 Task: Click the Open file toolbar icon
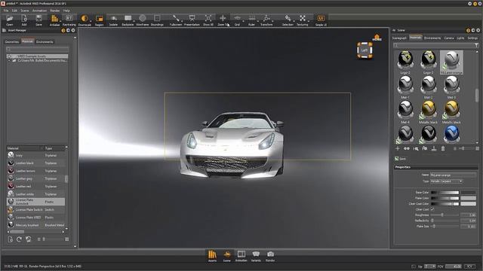[x=10, y=18]
